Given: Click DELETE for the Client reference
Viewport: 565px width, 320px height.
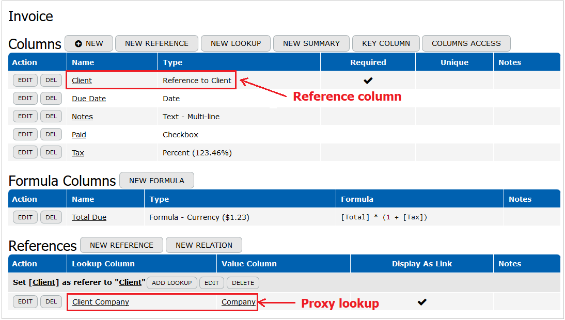Looking at the screenshot, I should click(x=243, y=283).
